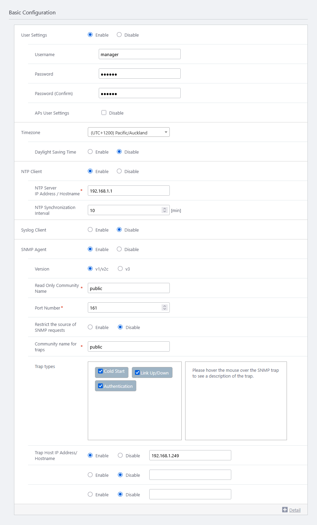The width and height of the screenshot is (317, 525).
Task: Disable the SNMP Agent
Action: (x=119, y=249)
